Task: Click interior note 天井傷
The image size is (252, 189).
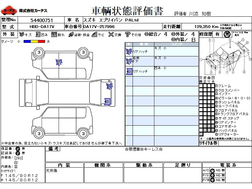Action: [x=52, y=171]
